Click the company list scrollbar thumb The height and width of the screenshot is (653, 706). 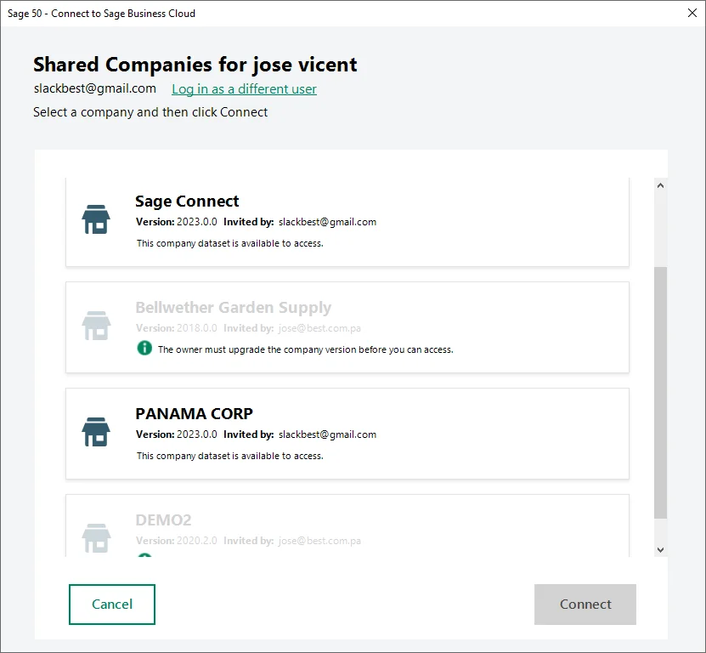pyautogui.click(x=660, y=391)
